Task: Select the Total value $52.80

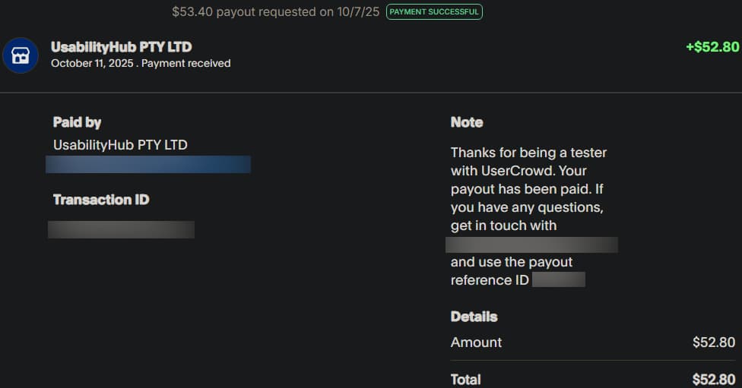Action: click(x=714, y=379)
